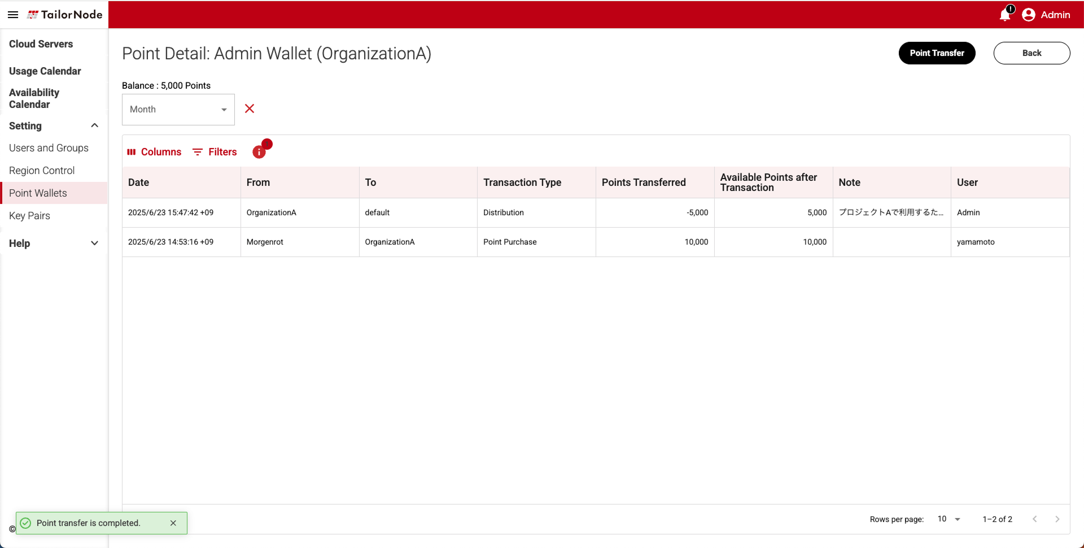Open the Columns selector
This screenshot has width=1084, height=548.
click(x=154, y=152)
